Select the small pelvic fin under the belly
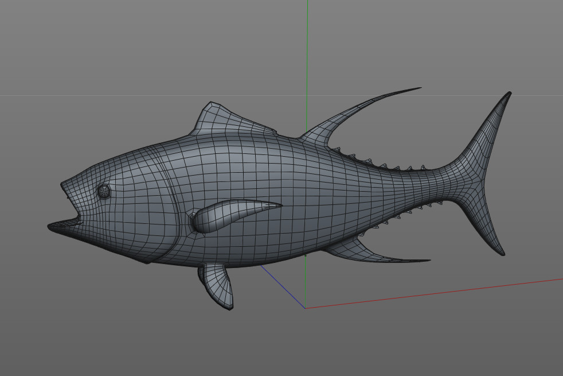563x376 pixels. [218, 284]
